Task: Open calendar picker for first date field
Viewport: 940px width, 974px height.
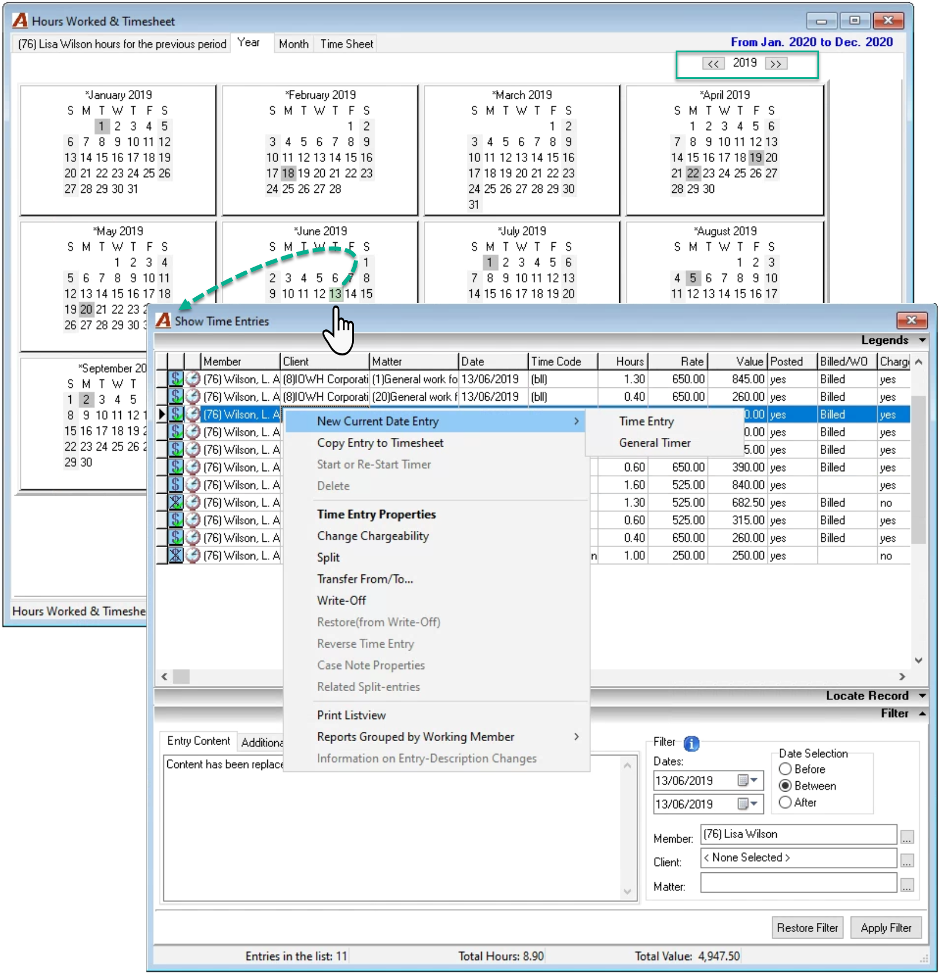Action: (742, 780)
